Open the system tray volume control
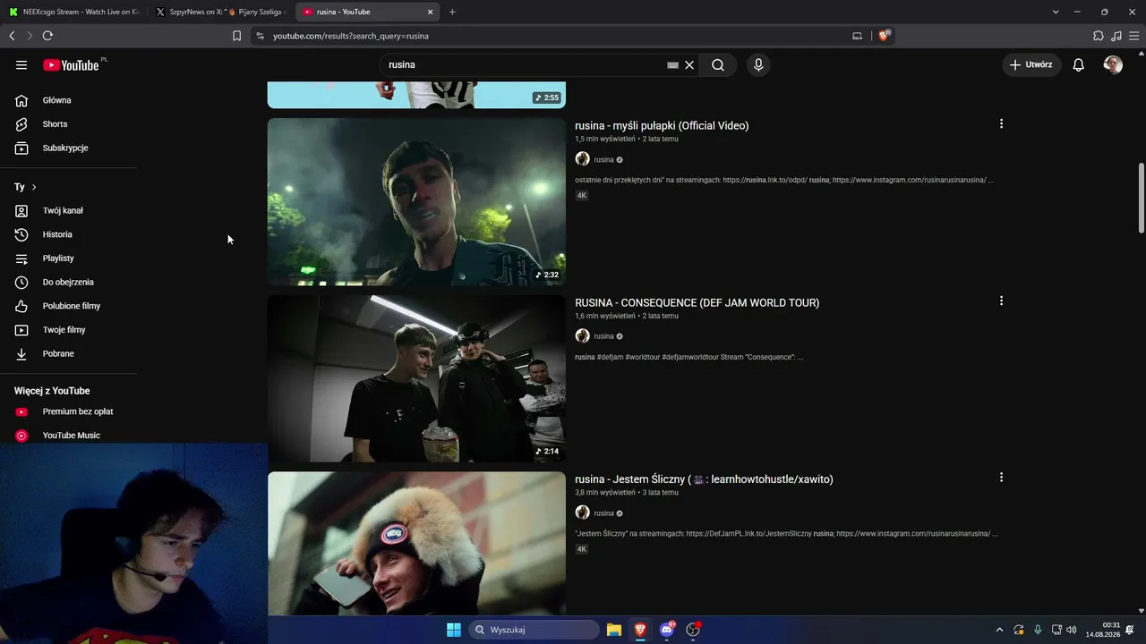Image resolution: width=1146 pixels, height=644 pixels. [x=1073, y=630]
